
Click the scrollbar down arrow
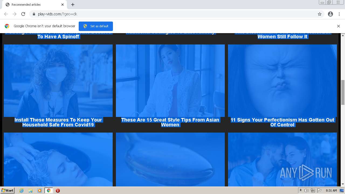(x=343, y=184)
